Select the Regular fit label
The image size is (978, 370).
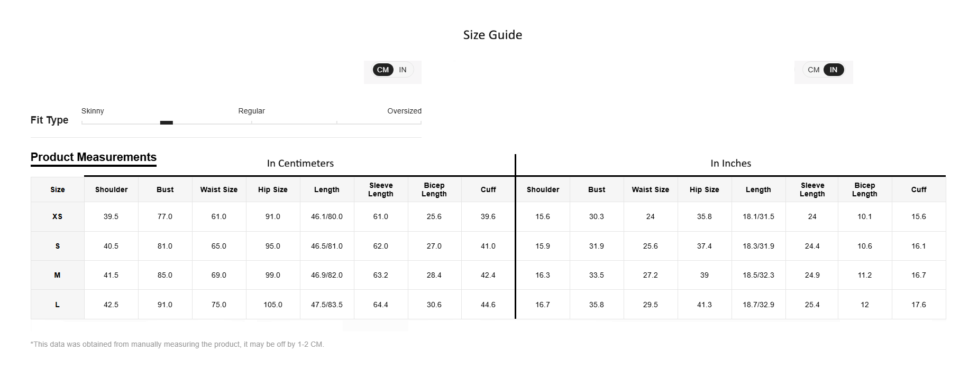[251, 111]
